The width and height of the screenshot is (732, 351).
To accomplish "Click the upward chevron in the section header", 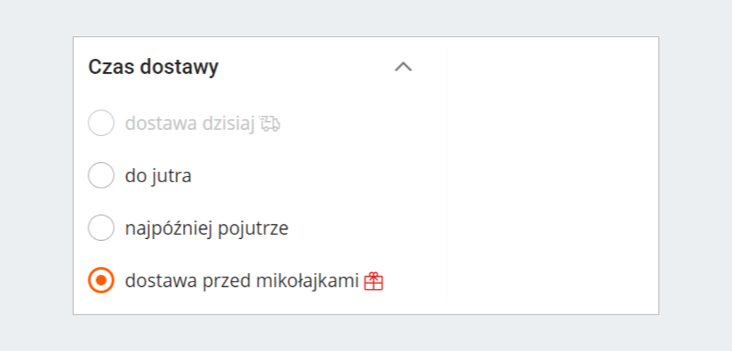I will click(x=403, y=67).
